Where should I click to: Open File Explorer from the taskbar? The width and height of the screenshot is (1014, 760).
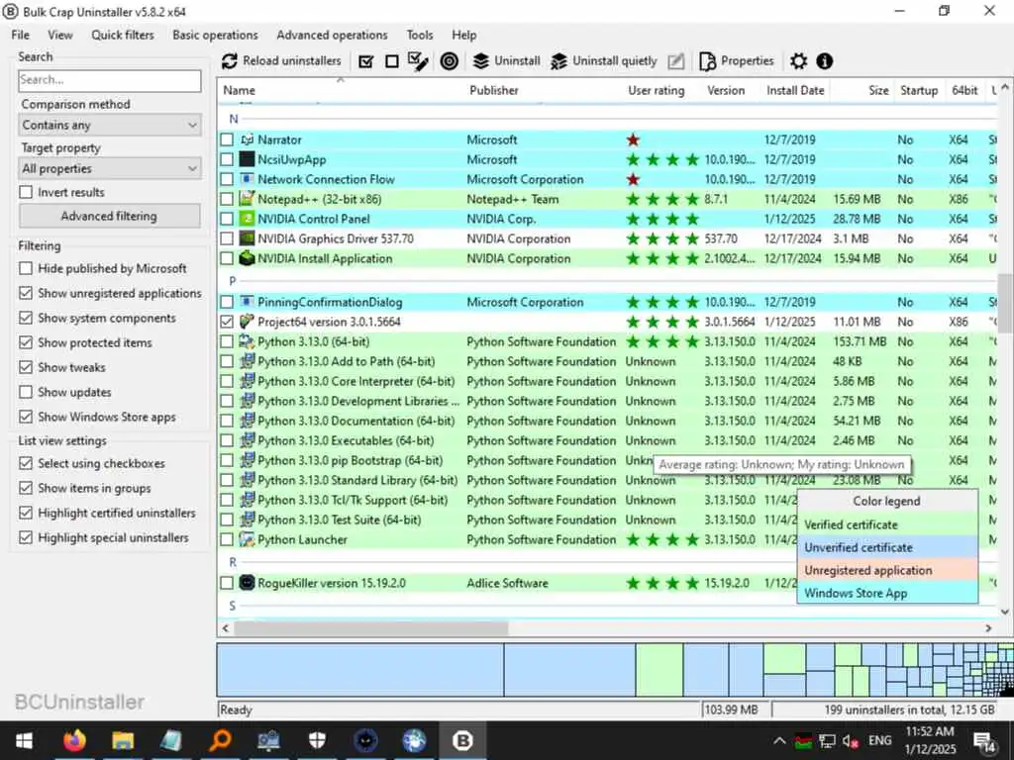click(122, 740)
